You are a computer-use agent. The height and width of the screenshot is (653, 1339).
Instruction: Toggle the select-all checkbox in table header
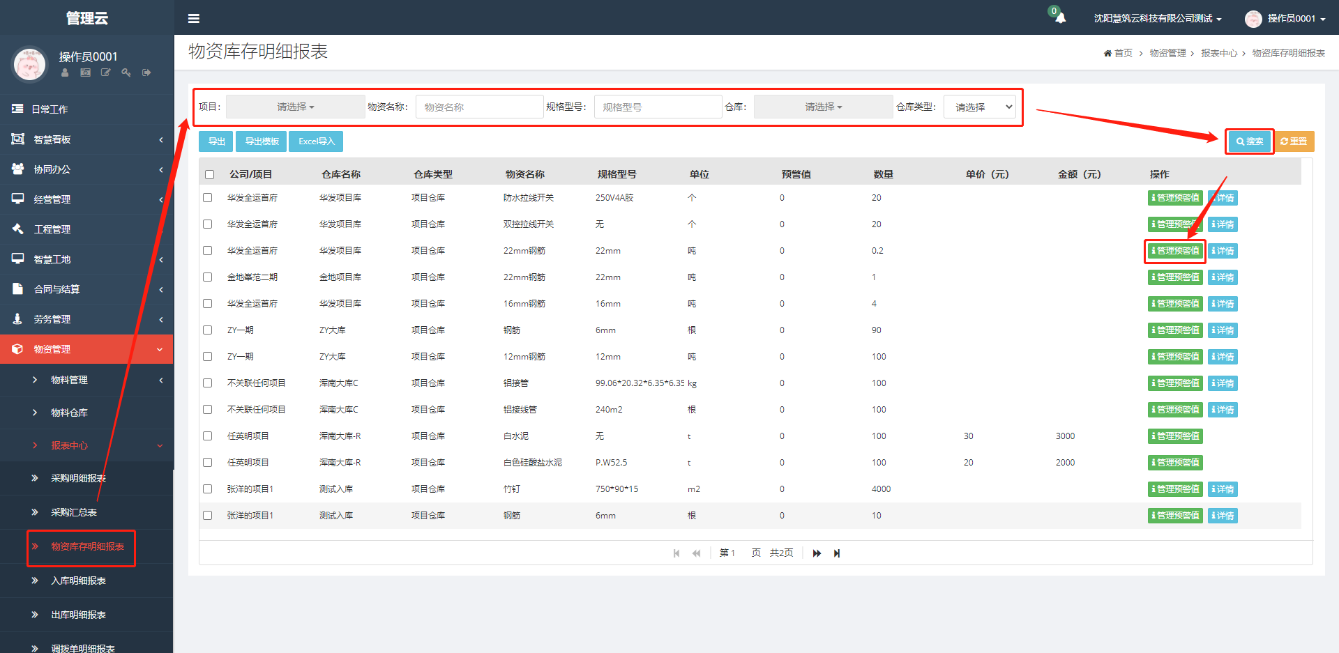(209, 175)
